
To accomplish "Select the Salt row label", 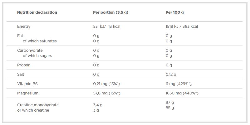I will (x=21, y=75).
